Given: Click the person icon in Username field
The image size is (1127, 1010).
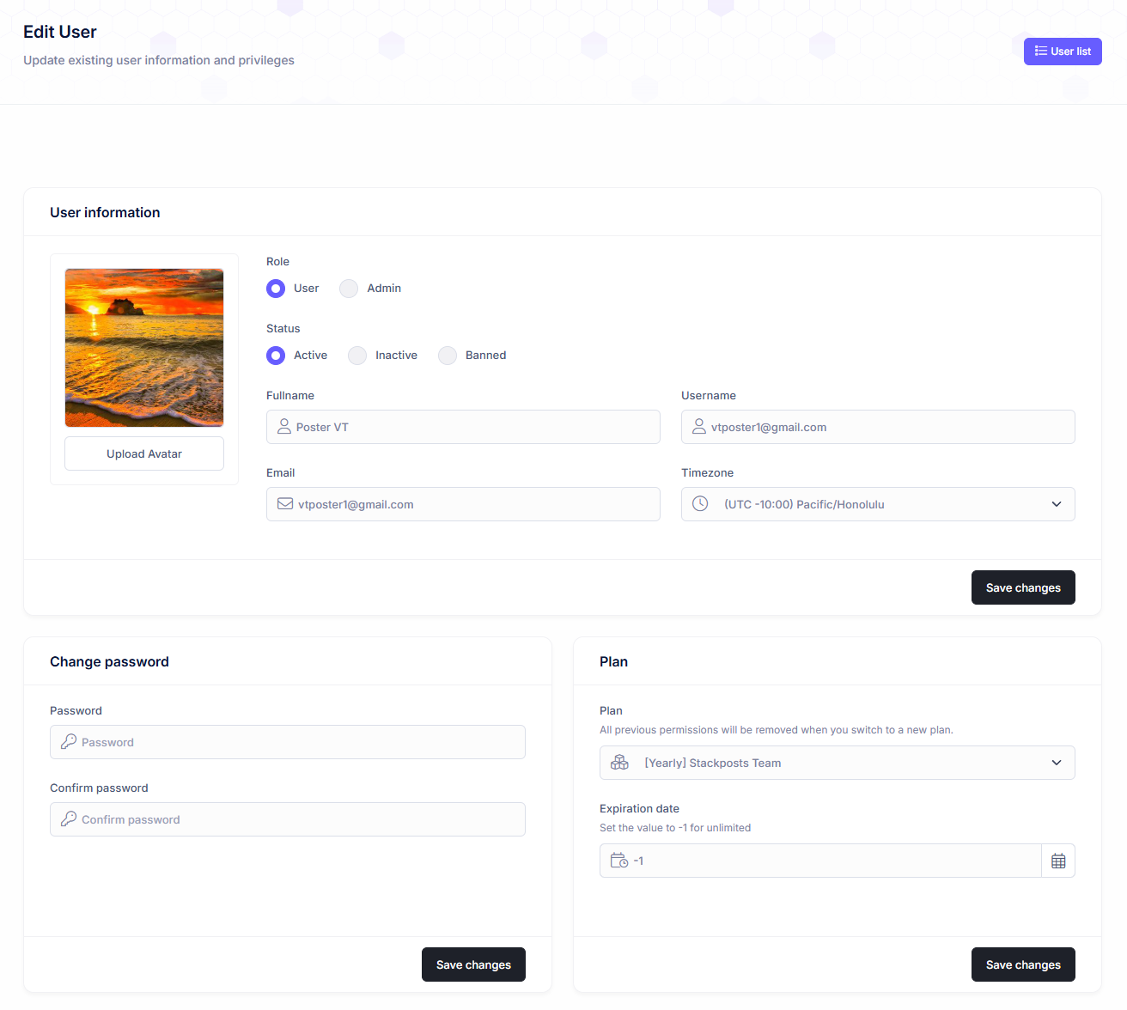Looking at the screenshot, I should 699,427.
